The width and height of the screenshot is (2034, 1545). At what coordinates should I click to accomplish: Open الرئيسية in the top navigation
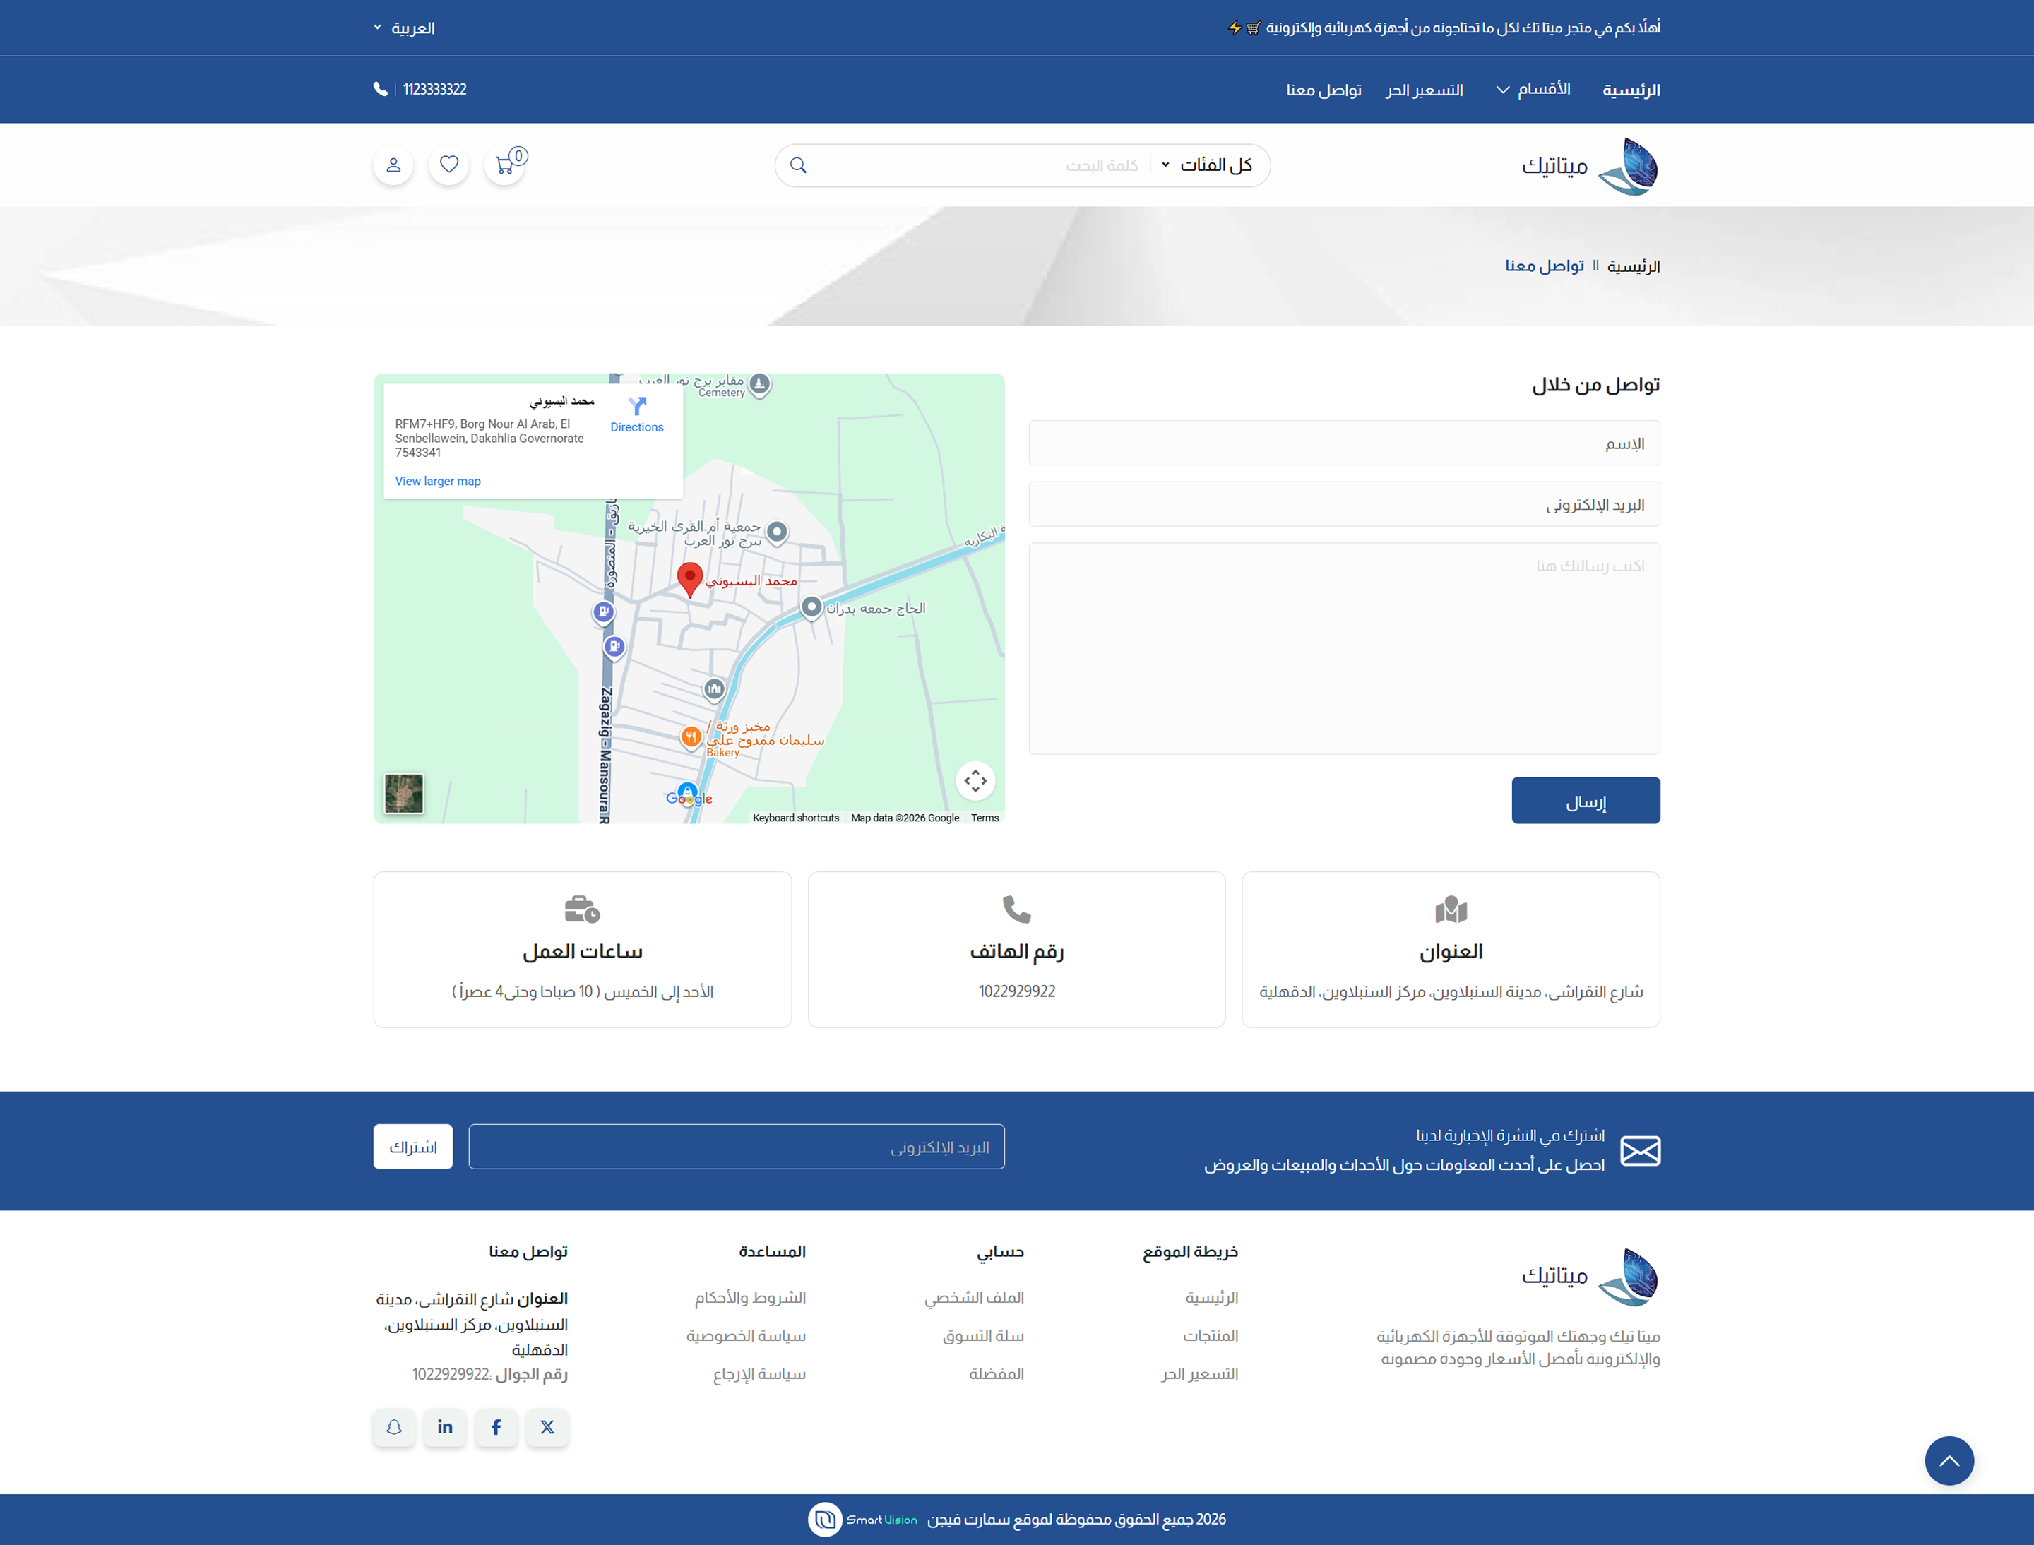pyautogui.click(x=1630, y=90)
